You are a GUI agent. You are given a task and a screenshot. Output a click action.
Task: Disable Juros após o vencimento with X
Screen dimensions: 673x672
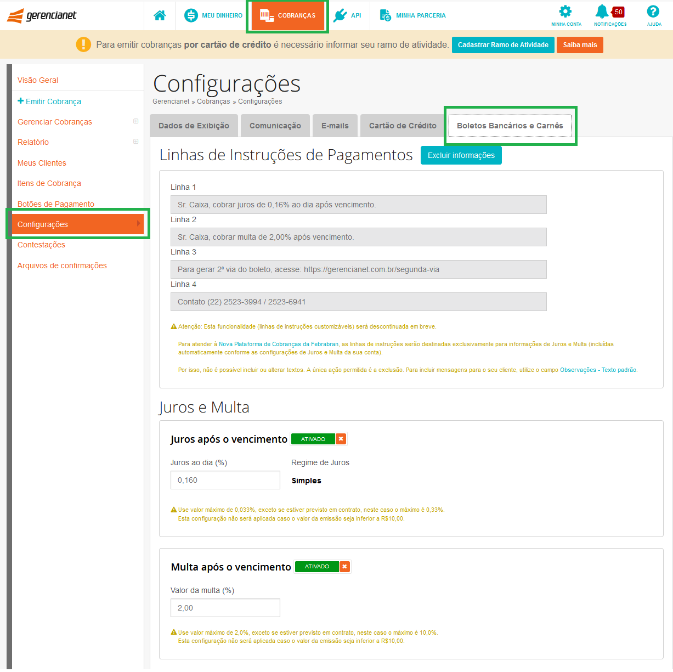[341, 439]
